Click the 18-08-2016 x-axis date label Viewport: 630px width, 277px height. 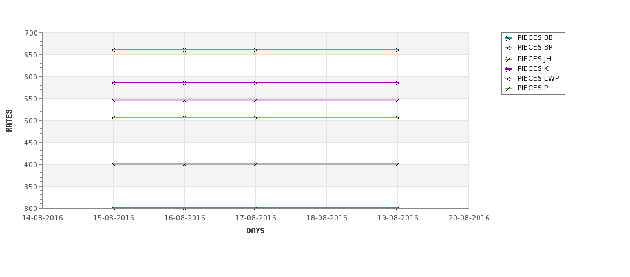(x=327, y=218)
